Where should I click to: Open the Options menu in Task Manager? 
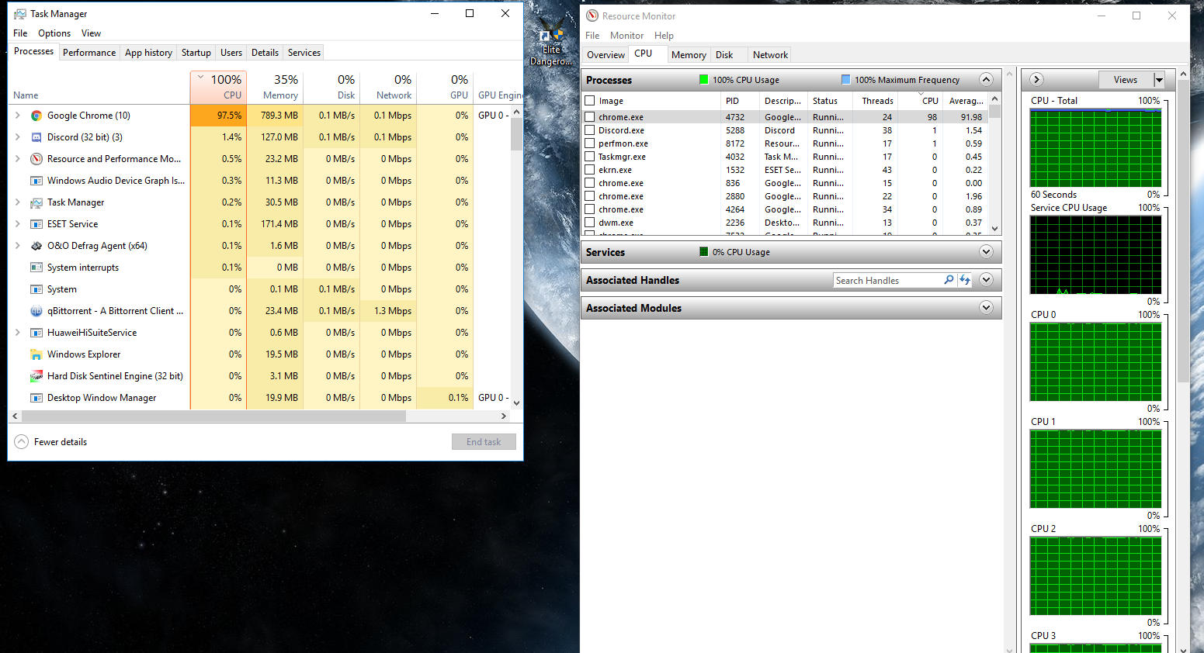coord(54,33)
